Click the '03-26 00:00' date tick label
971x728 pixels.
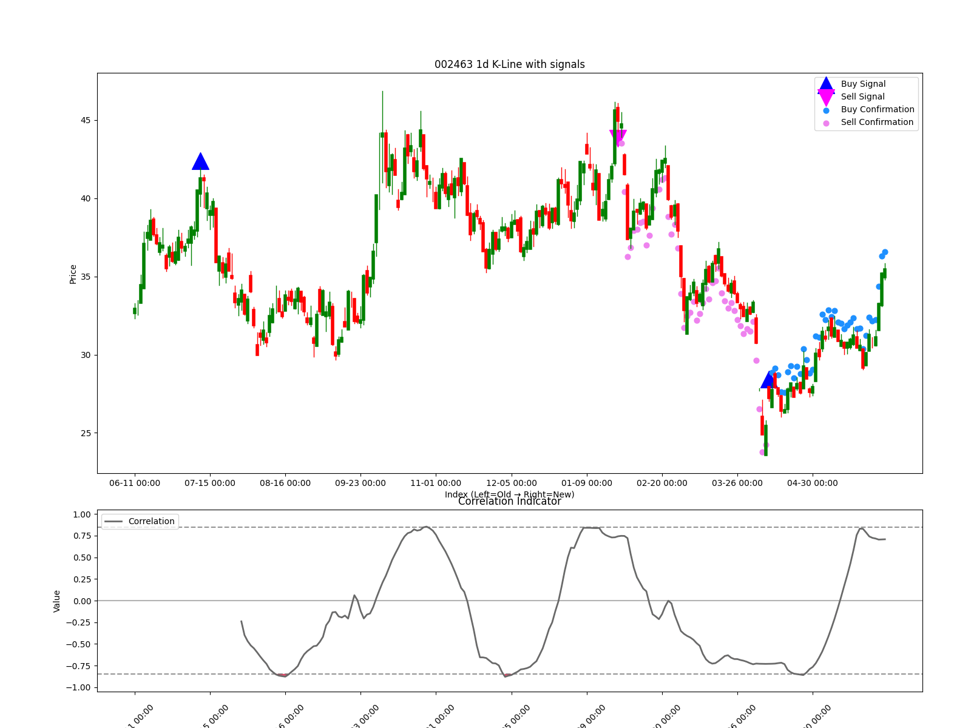coord(737,484)
